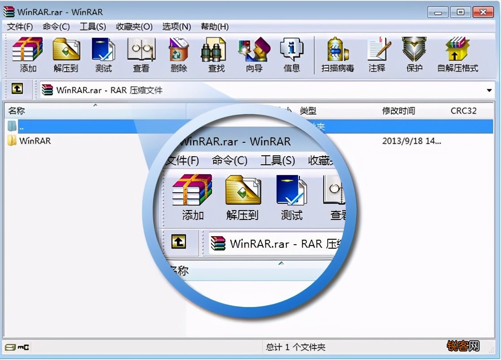Screen dimensions: 501x360
Task: Sort the list by the CRC32 column header
Action: [x=463, y=111]
